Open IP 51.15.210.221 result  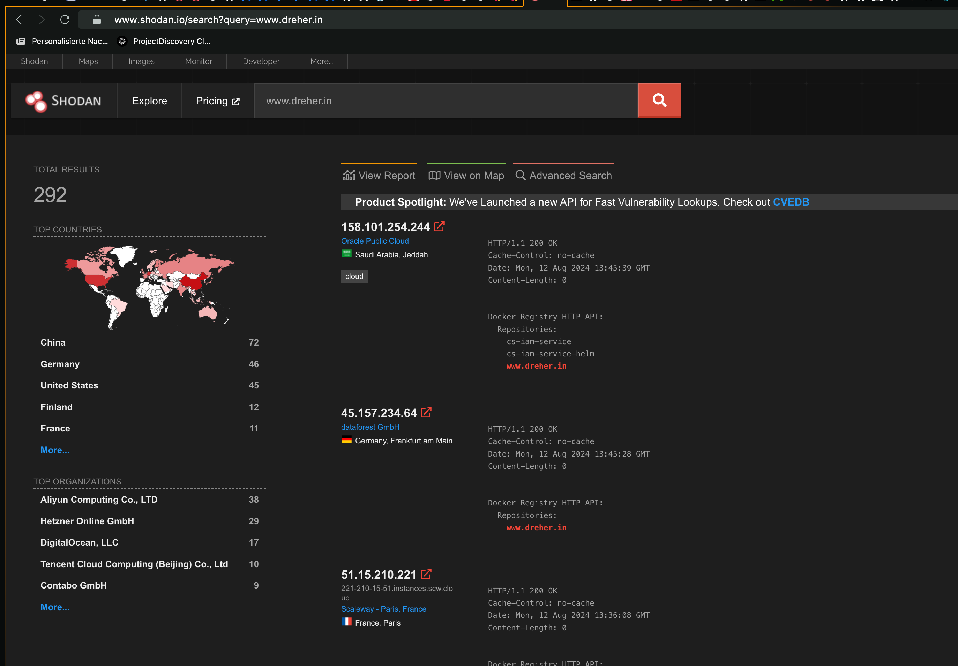pyautogui.click(x=379, y=574)
